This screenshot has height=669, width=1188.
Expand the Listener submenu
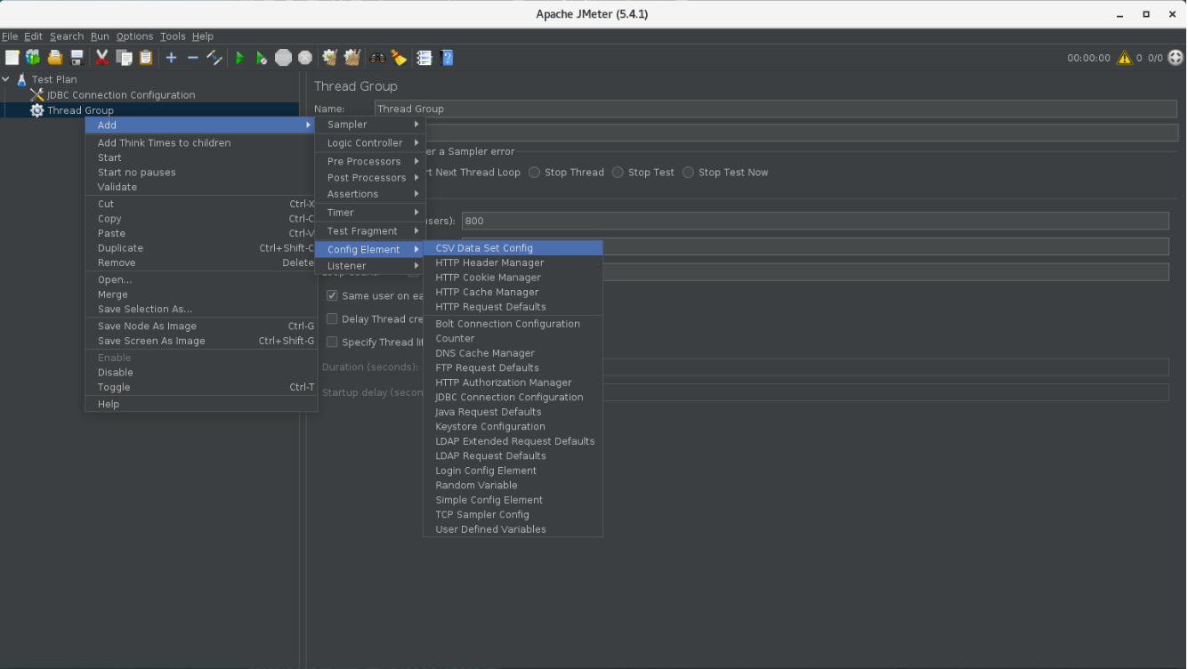[x=370, y=266]
